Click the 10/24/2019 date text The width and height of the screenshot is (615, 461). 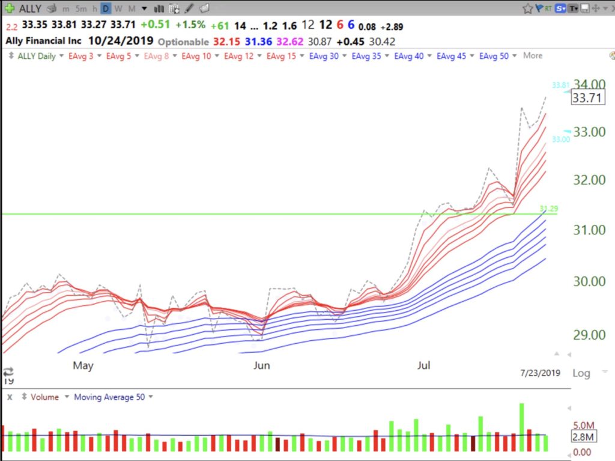(121, 40)
